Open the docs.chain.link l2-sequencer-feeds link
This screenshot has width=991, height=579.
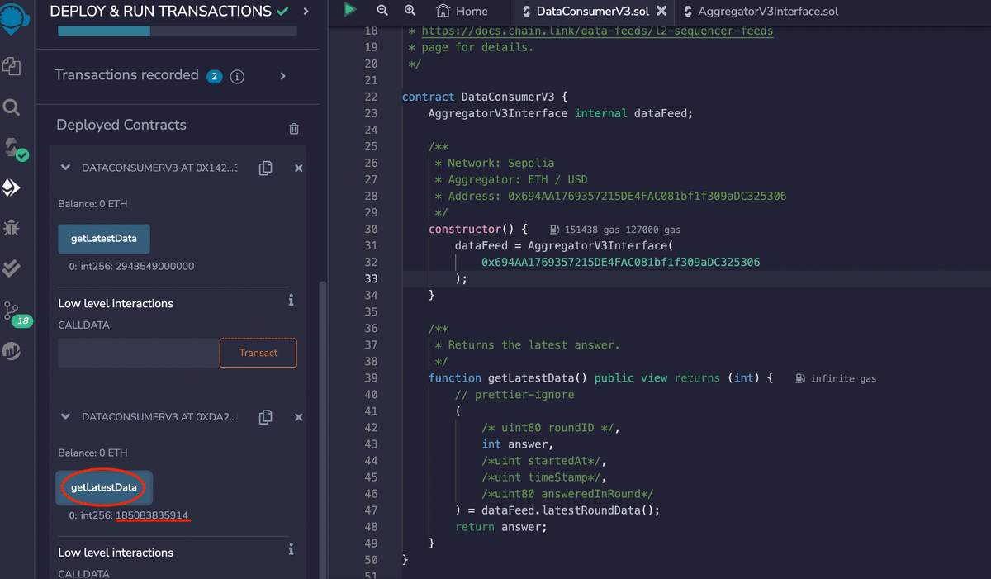pos(597,31)
